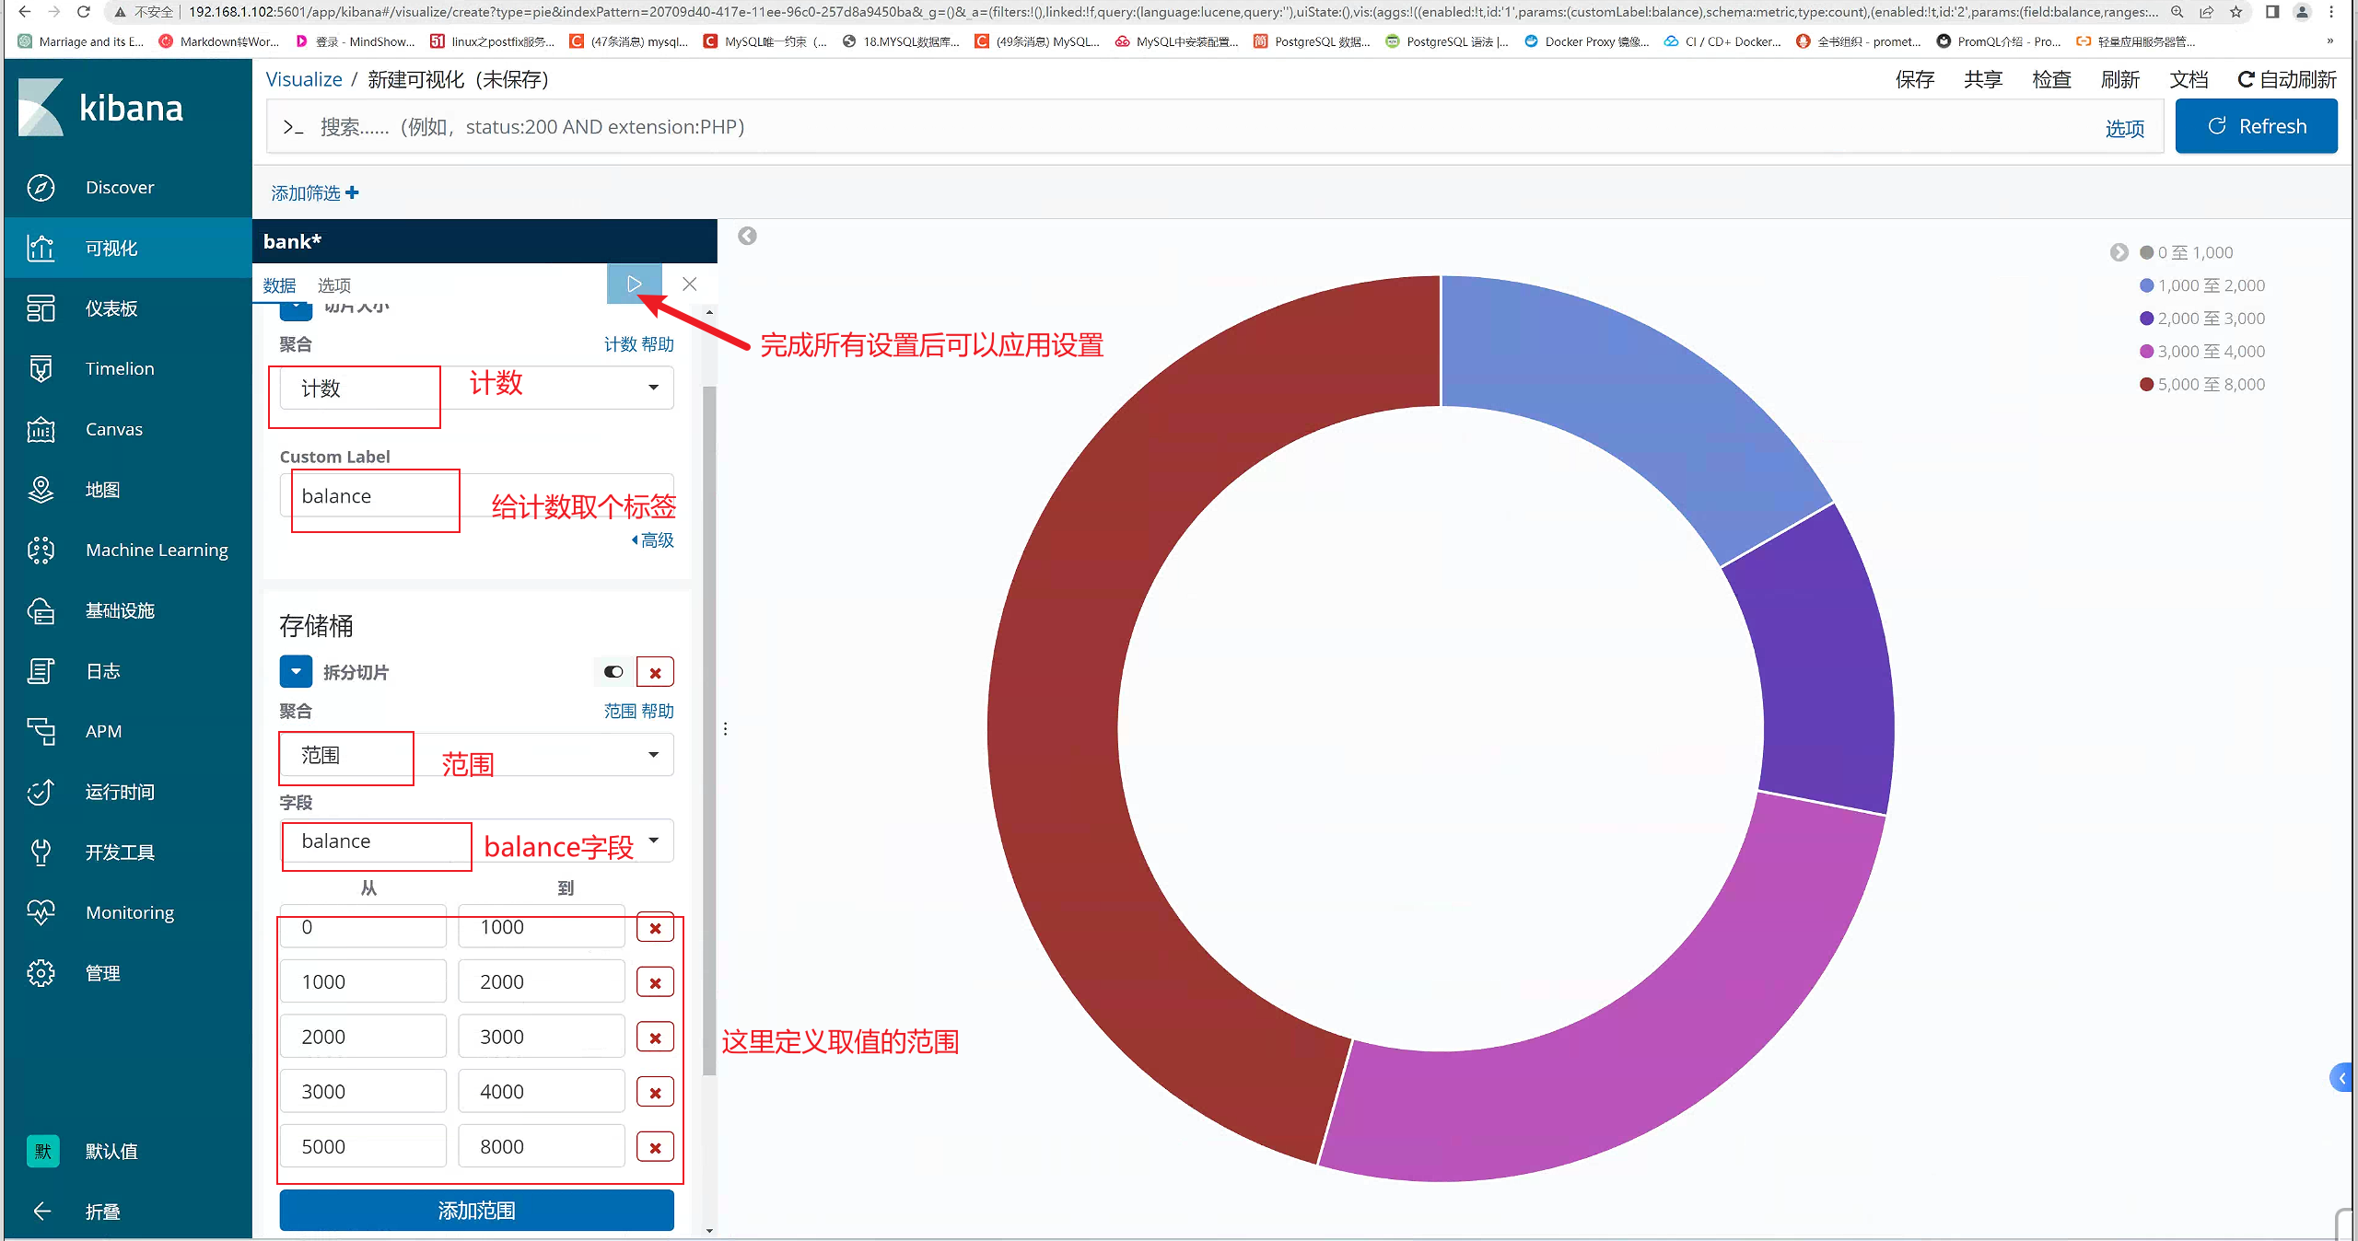The width and height of the screenshot is (2358, 1241).
Task: Bookmark this page with star icon
Action: click(2235, 12)
